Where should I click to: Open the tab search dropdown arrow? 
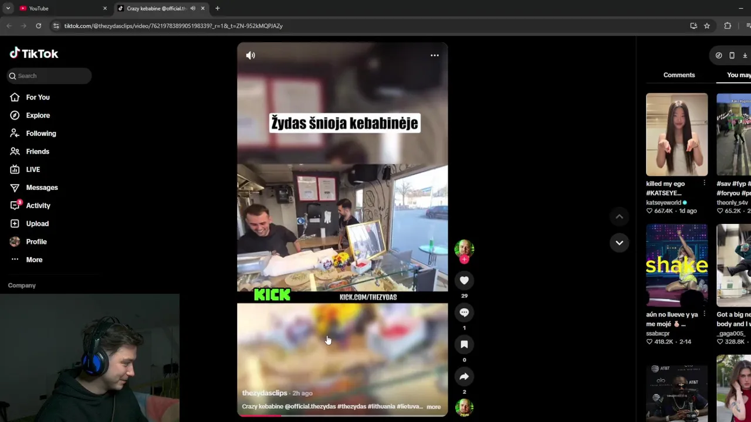point(8,8)
